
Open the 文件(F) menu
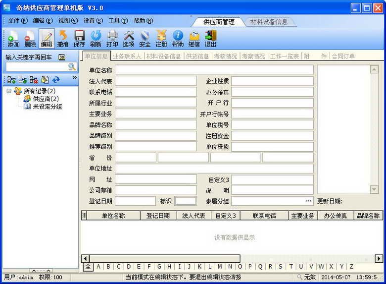tap(18, 21)
